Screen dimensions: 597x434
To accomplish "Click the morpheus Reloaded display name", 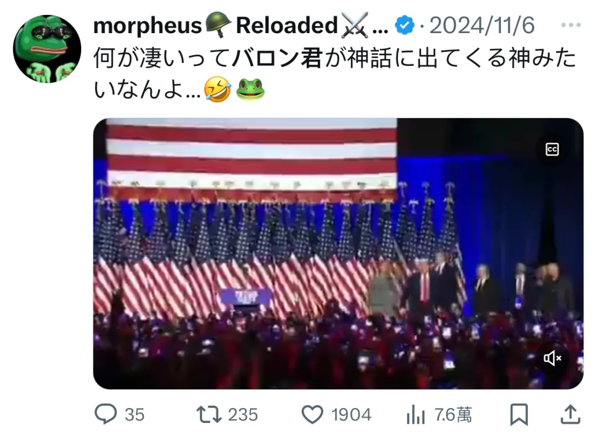I will [x=240, y=25].
